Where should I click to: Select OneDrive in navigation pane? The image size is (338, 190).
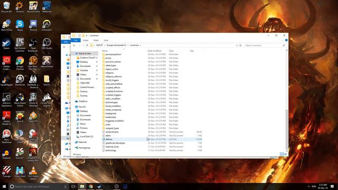[83, 101]
